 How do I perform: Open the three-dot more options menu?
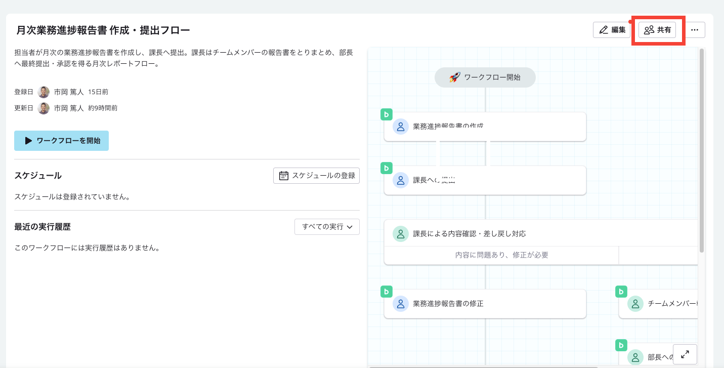click(x=695, y=30)
